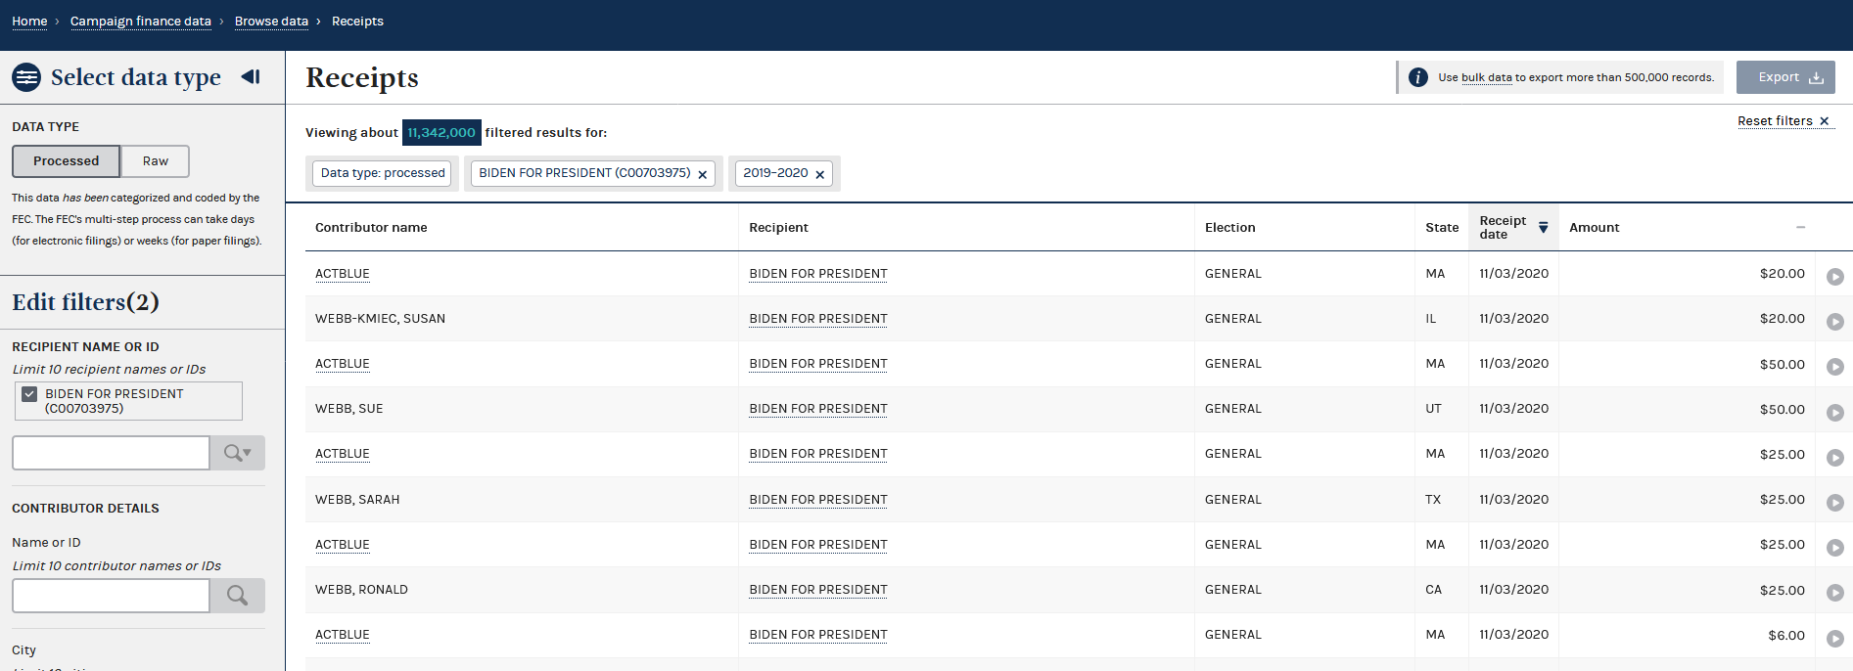Click the CONTRIBUTOR DETAILS section label
This screenshot has width=1853, height=671.
85,509
